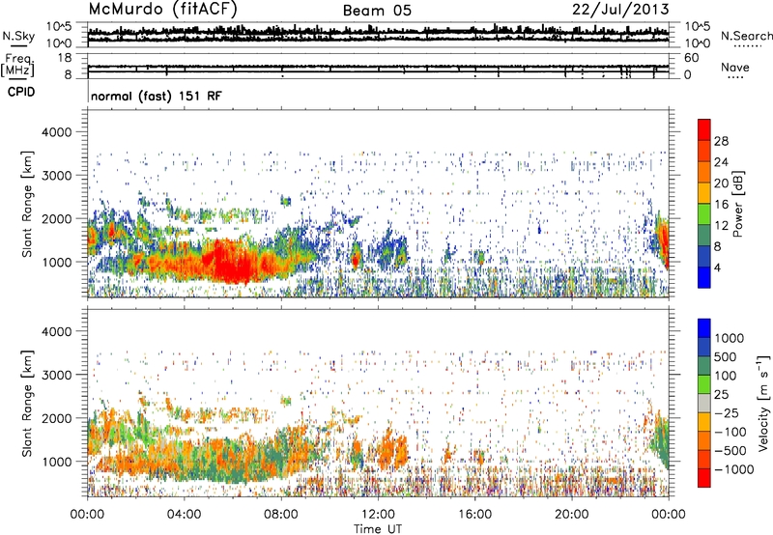This screenshot has height=535, width=773.
Task: Pick the red top swatch of power colorbar
Action: [704, 130]
